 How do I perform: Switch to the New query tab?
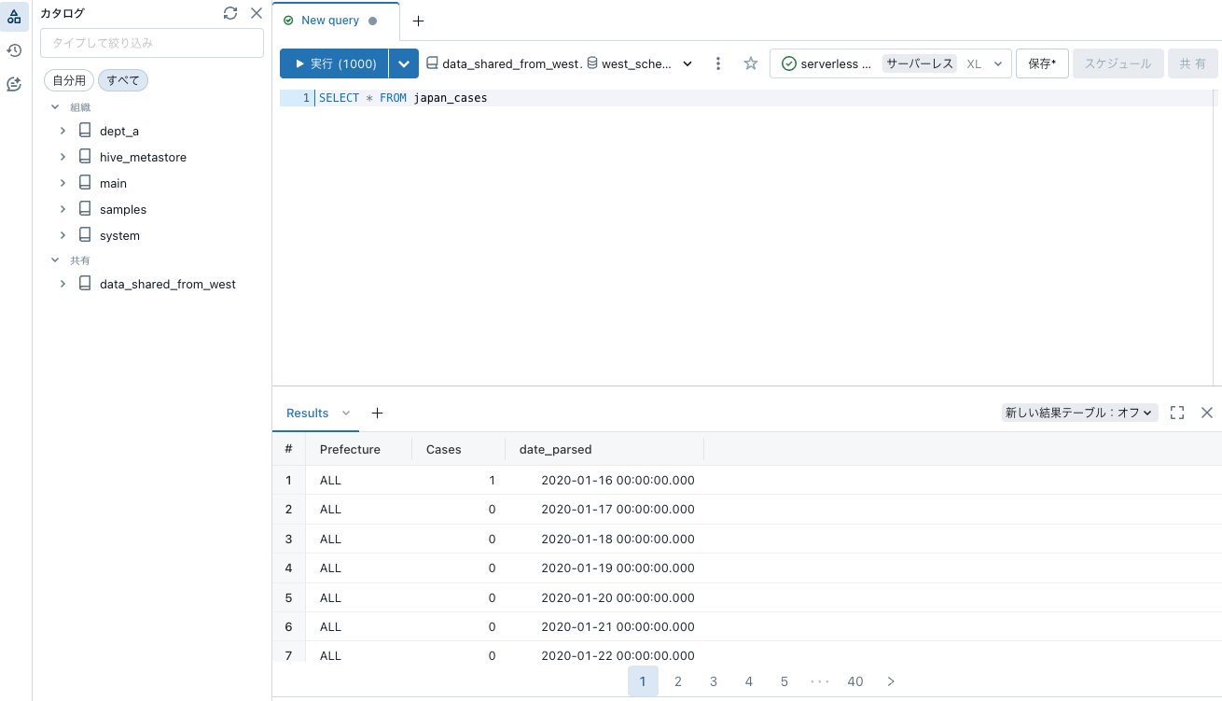328,20
